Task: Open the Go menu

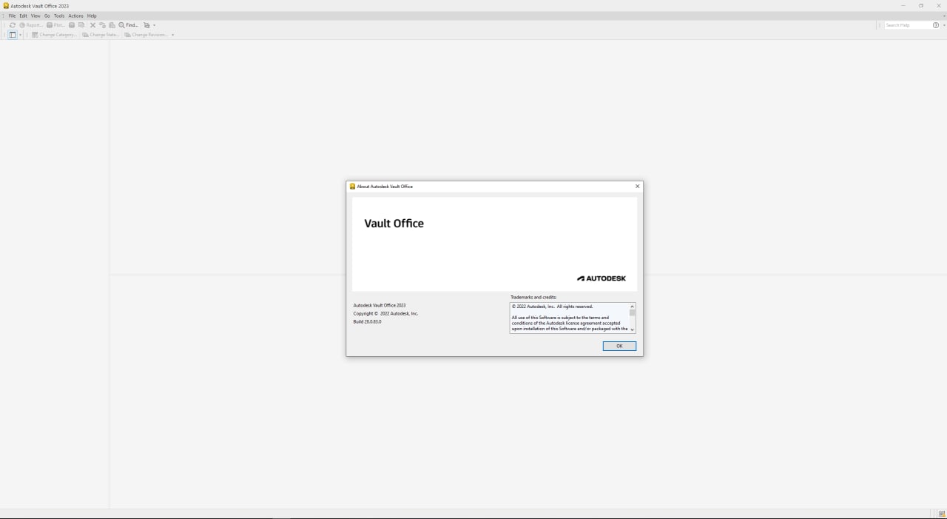Action: pyautogui.click(x=47, y=16)
